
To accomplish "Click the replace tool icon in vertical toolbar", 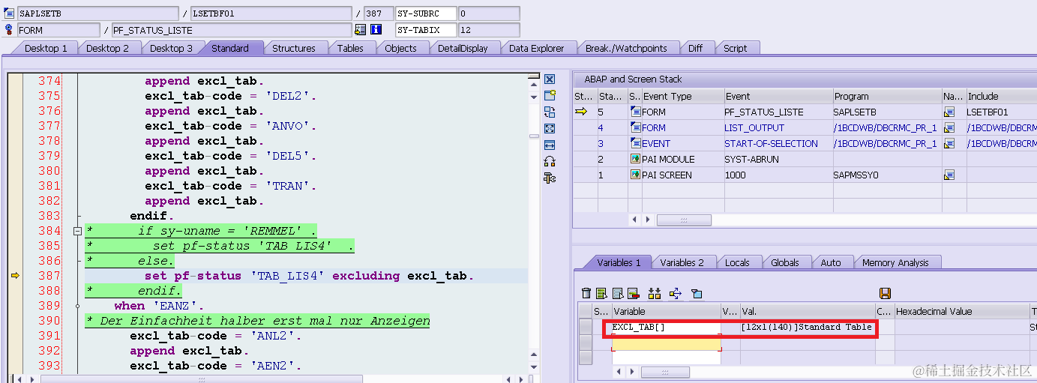I will point(550,112).
